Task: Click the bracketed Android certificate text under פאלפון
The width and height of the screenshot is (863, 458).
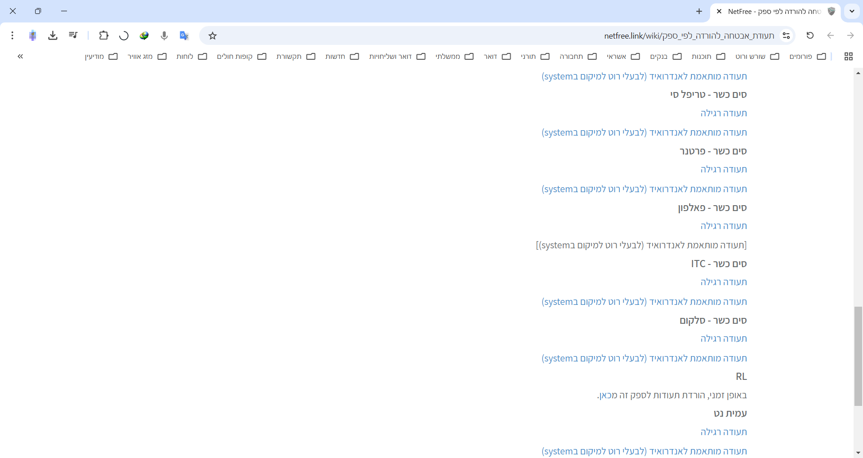Action: coord(641,245)
